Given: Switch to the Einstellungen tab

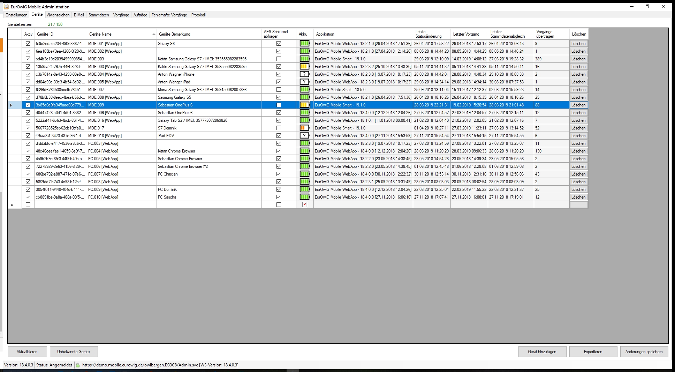Looking at the screenshot, I should (16, 15).
